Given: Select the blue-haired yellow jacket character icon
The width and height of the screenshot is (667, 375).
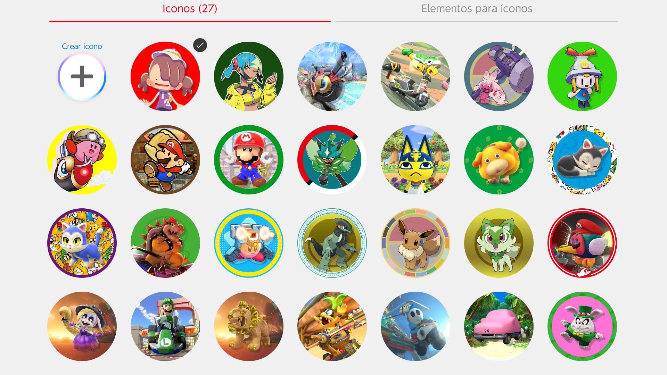Looking at the screenshot, I should point(249,76).
